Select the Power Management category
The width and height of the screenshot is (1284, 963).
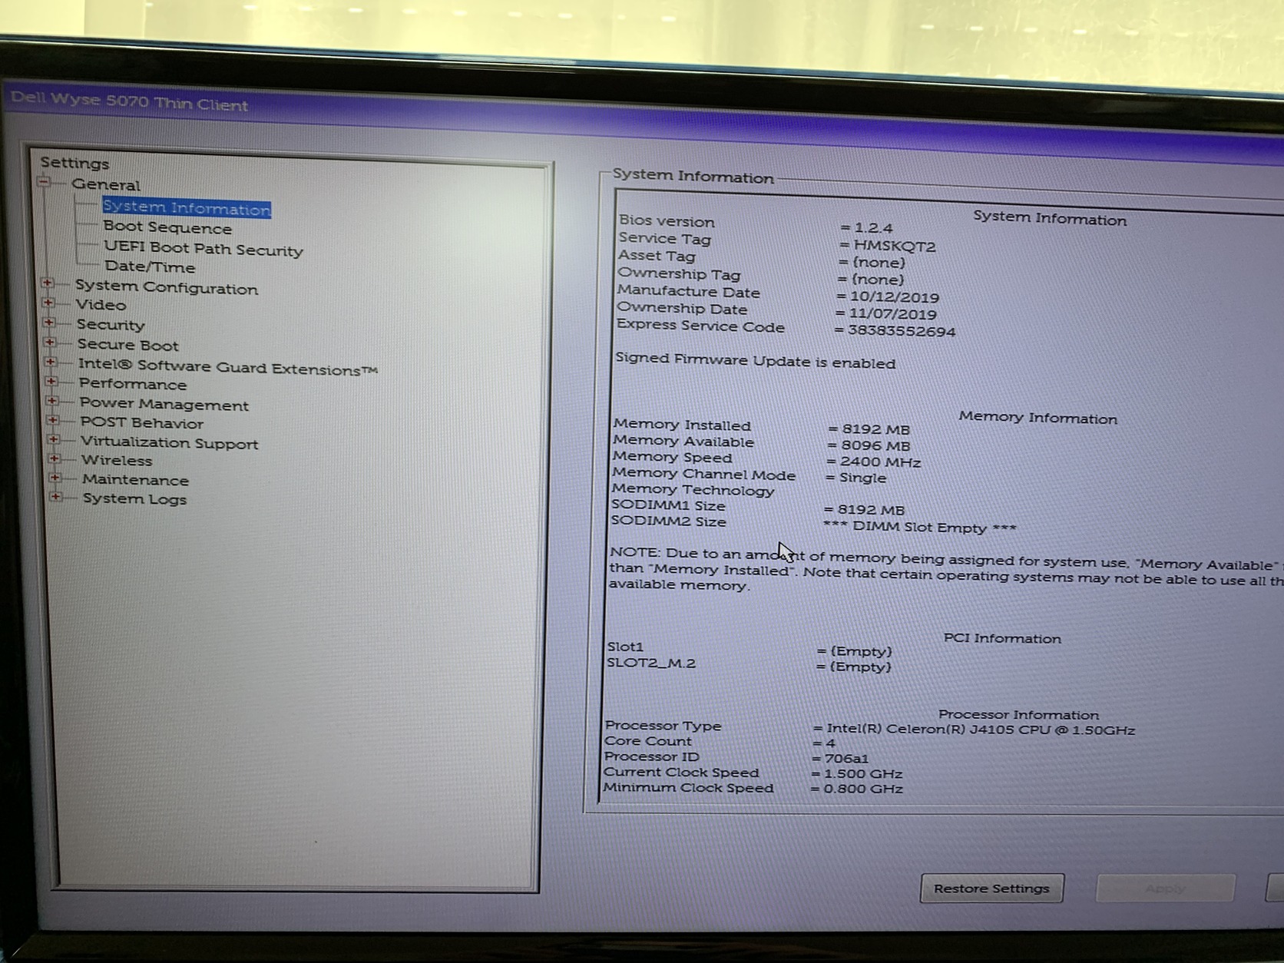164,404
